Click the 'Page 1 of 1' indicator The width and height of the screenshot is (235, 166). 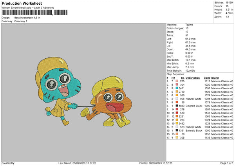coord(227,163)
